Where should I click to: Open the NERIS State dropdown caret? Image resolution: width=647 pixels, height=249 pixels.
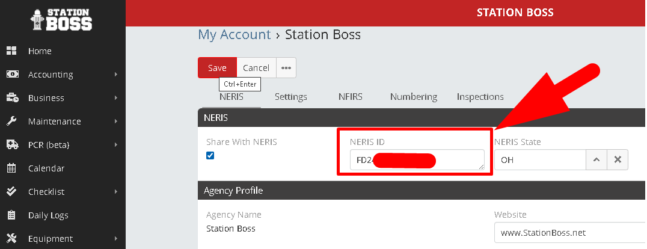pyautogui.click(x=596, y=161)
